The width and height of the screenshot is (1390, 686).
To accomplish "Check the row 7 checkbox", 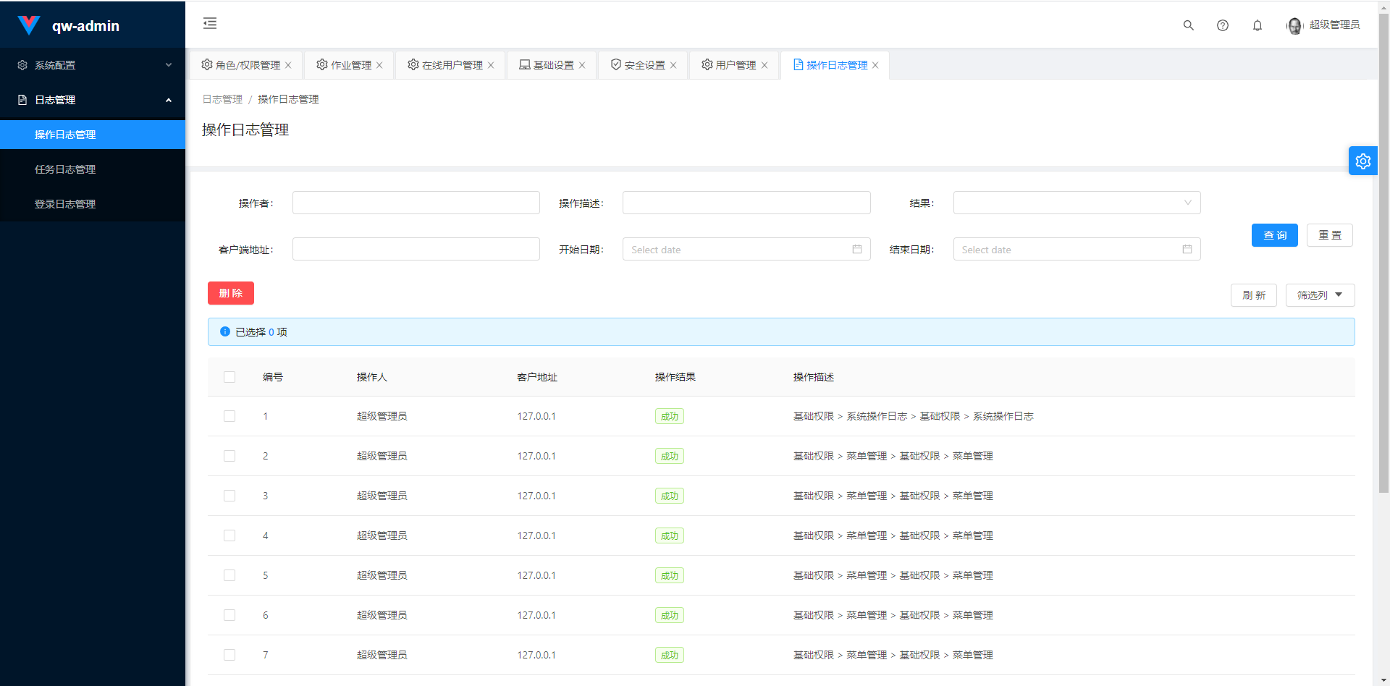I will pyautogui.click(x=229, y=655).
